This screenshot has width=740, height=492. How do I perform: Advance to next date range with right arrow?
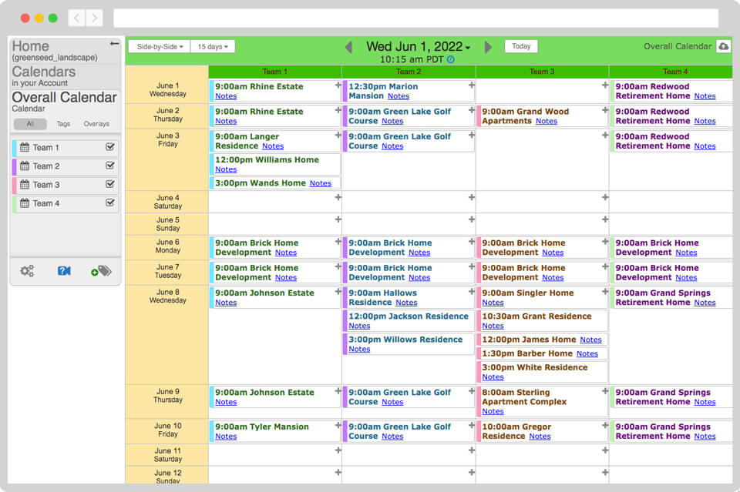tap(488, 47)
